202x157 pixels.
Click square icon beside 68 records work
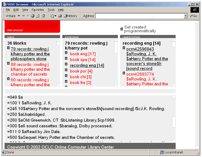click(9, 63)
